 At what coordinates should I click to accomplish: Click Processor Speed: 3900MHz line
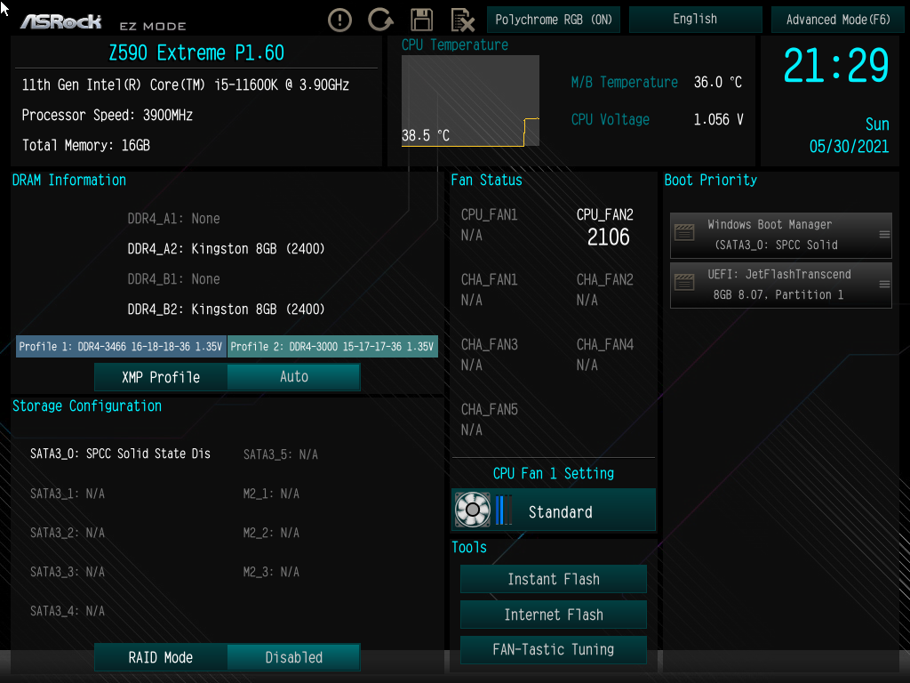[x=108, y=115]
